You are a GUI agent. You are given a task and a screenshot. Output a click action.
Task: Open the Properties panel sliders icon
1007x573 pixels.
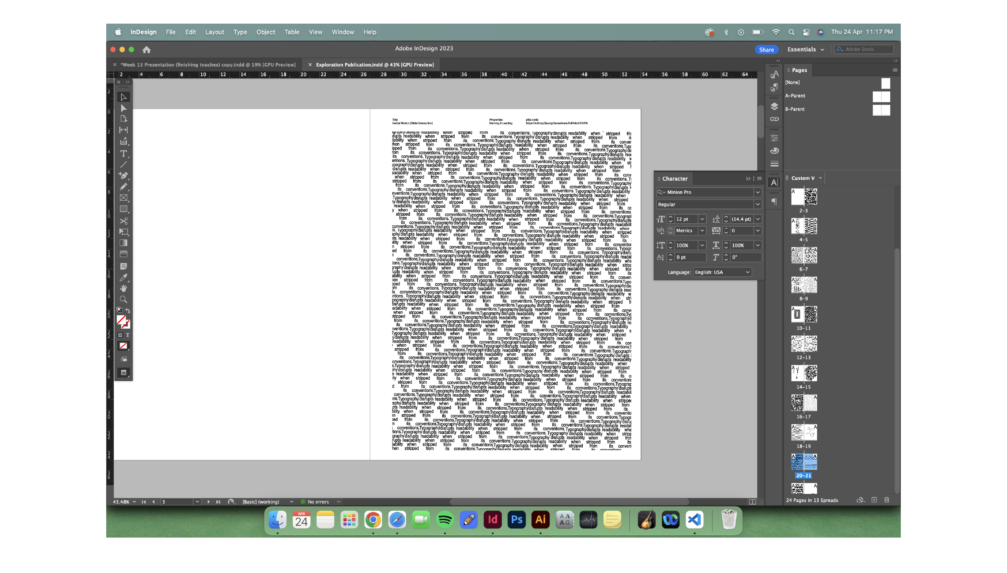click(x=774, y=138)
